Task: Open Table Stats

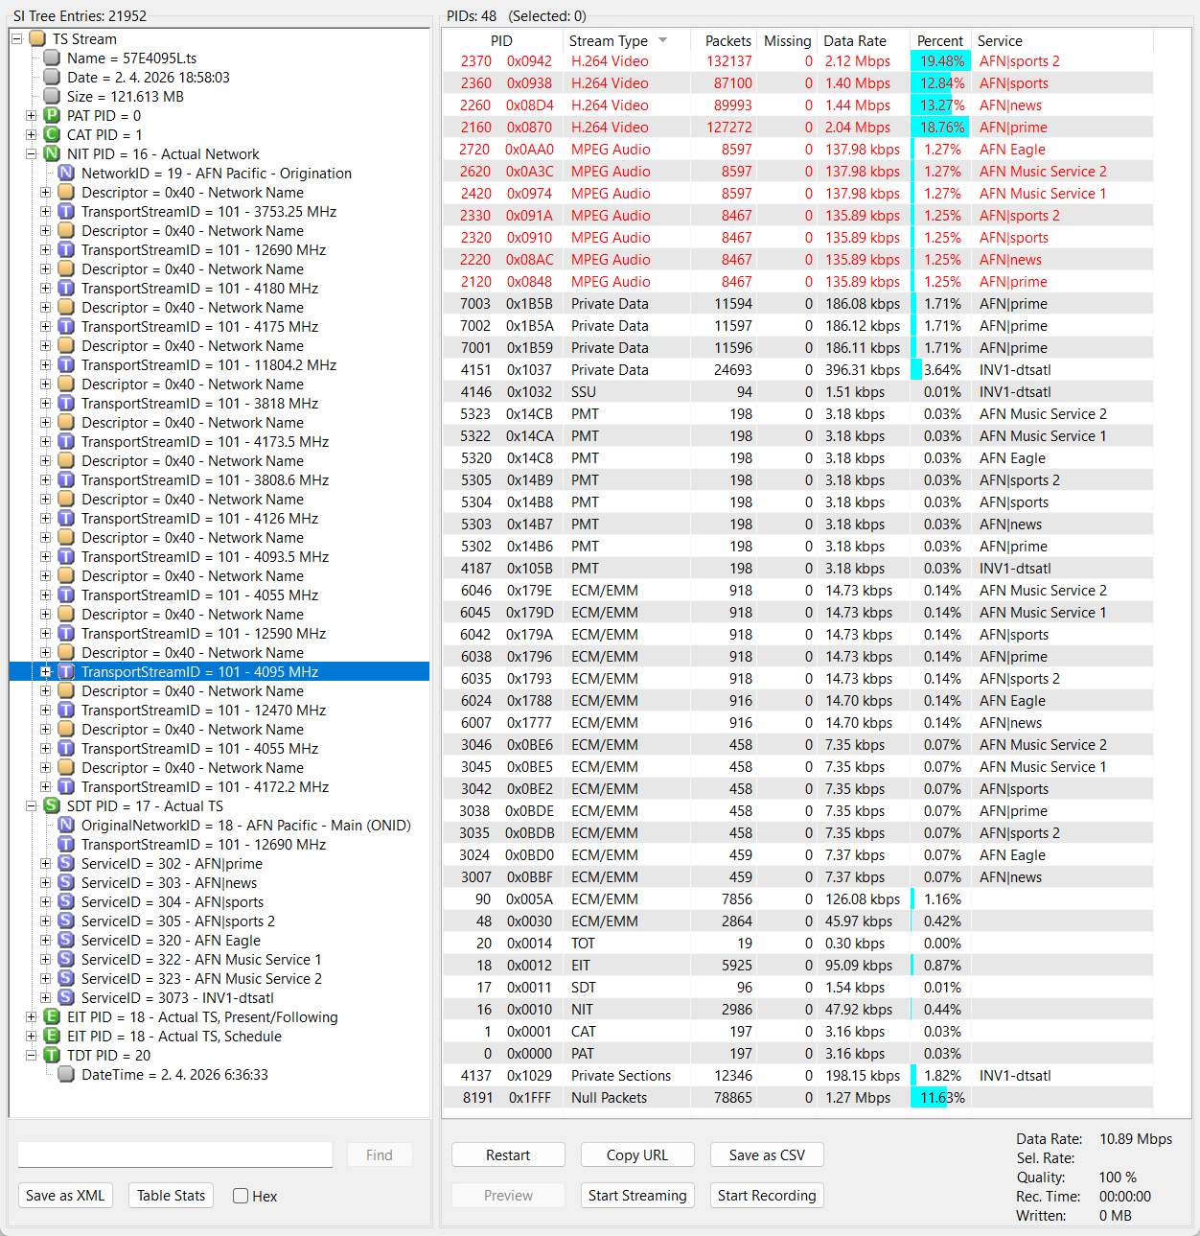Action: pyautogui.click(x=171, y=1196)
